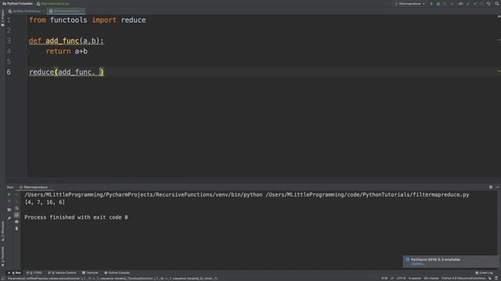Open the Terminal tool window
Viewport: 501px width, 281px height.
(x=90, y=272)
